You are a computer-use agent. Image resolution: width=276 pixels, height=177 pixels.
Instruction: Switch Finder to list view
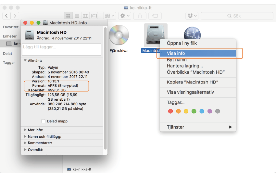tap(77, 16)
